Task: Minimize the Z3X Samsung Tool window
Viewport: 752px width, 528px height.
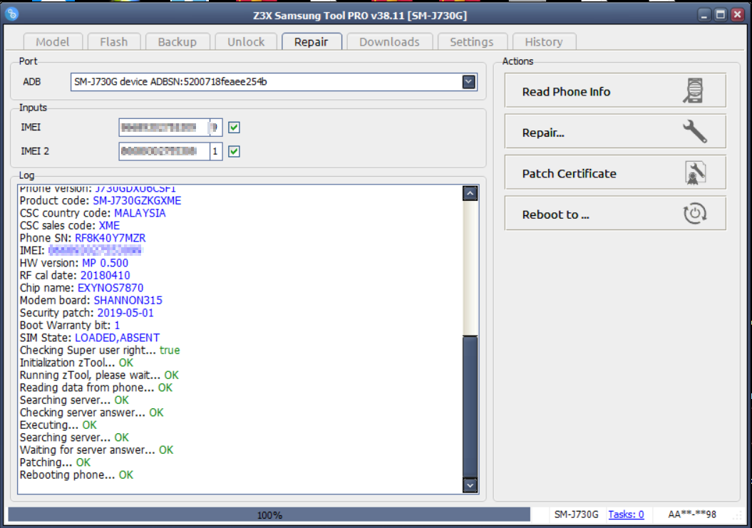Action: [704, 15]
